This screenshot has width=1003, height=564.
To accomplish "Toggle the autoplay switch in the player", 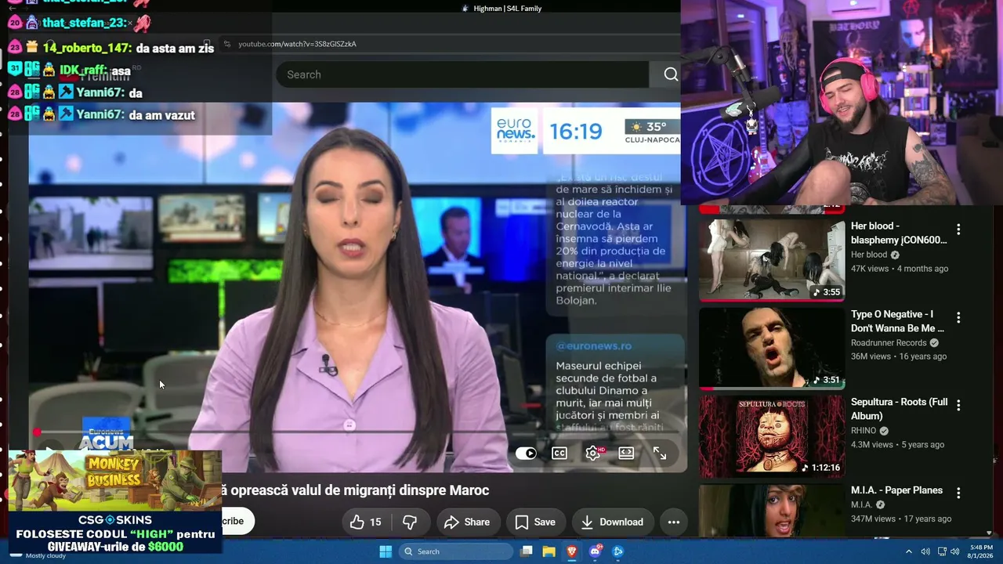I will point(526,453).
